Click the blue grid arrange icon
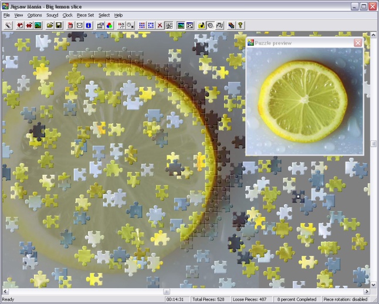This screenshot has height=304, width=379. click(142, 25)
